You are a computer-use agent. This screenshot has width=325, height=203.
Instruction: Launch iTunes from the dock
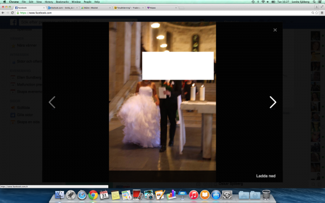[x=193, y=195]
